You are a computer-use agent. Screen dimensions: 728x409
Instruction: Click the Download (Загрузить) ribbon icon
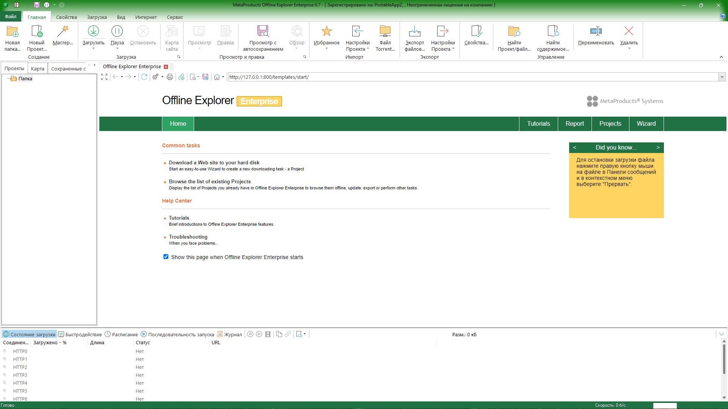(x=93, y=32)
